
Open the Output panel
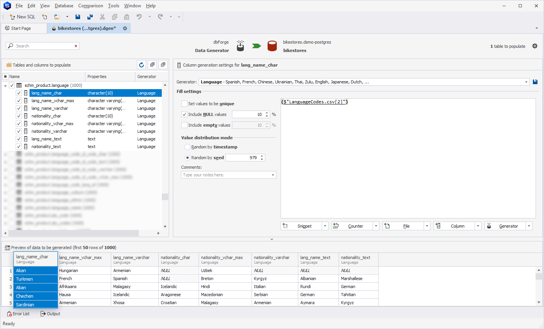[x=51, y=314]
